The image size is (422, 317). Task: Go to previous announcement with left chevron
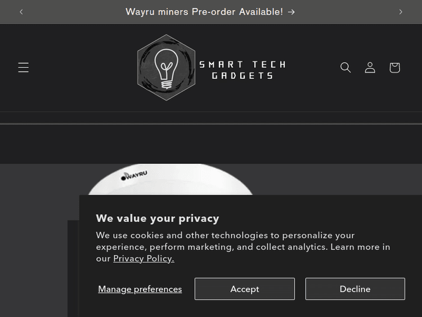pyautogui.click(x=21, y=12)
